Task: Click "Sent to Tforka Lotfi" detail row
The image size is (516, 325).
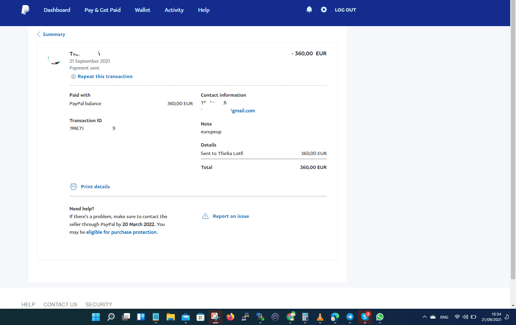Action: tap(264, 153)
